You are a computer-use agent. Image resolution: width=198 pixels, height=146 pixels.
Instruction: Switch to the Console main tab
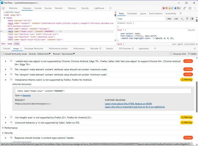tap(38, 8)
